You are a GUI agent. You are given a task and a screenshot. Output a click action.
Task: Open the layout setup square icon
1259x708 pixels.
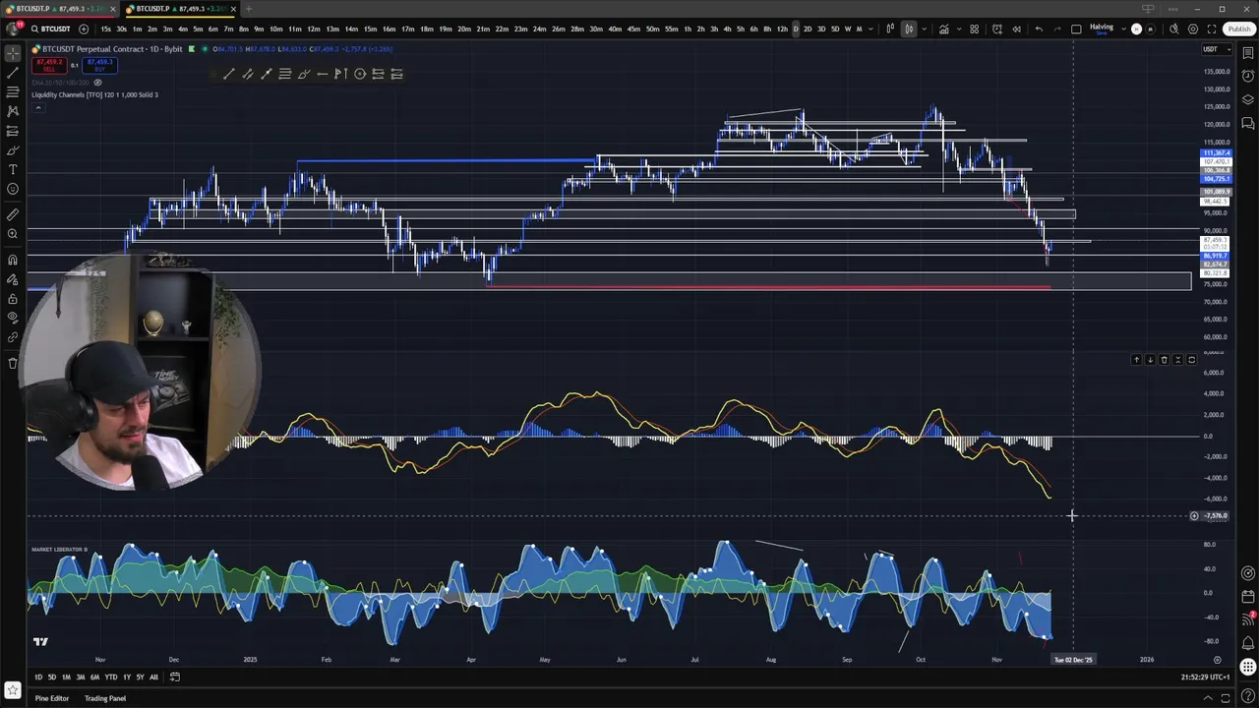point(1076,29)
